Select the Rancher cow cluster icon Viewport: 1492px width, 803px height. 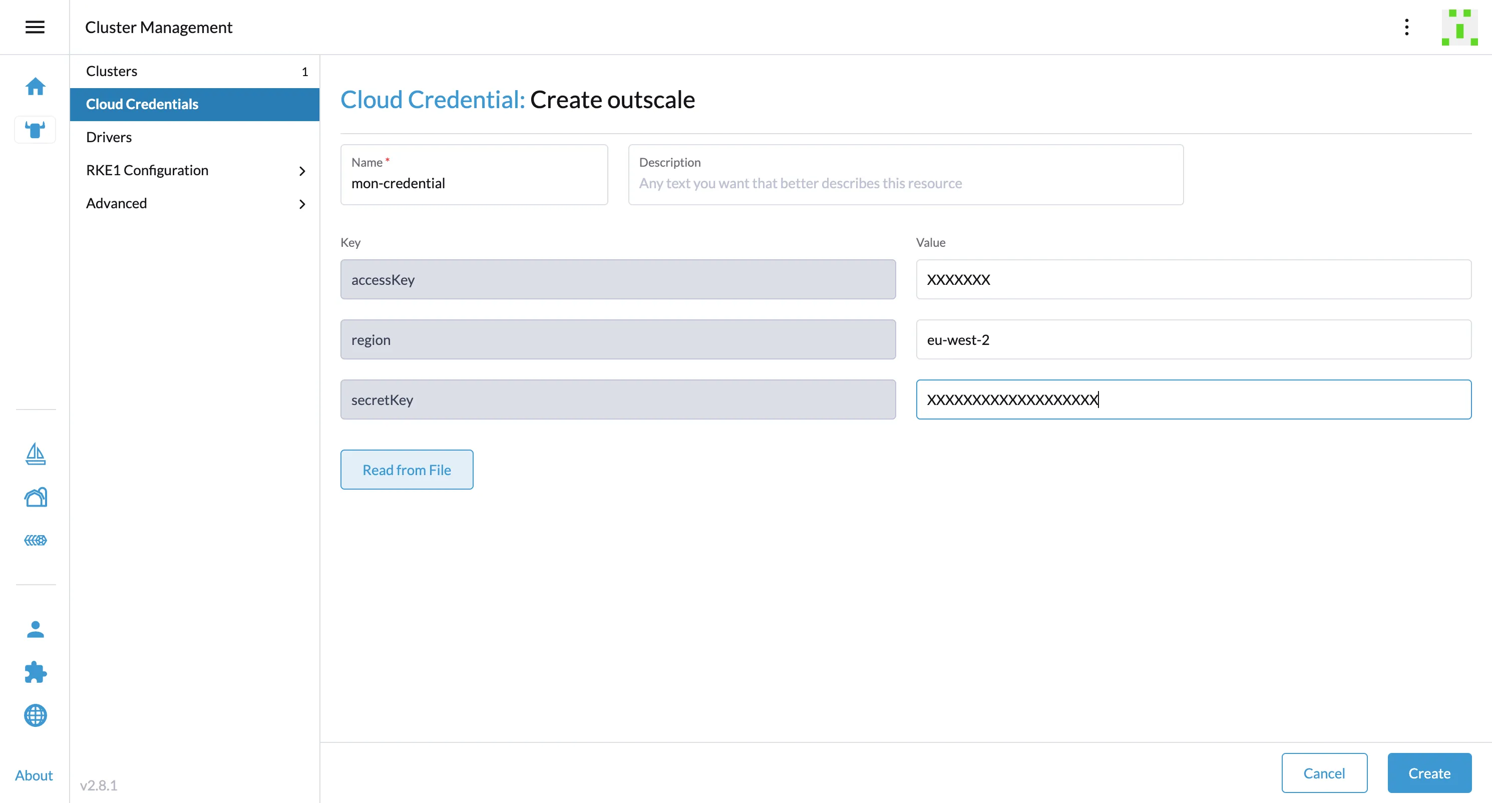pyautogui.click(x=35, y=130)
